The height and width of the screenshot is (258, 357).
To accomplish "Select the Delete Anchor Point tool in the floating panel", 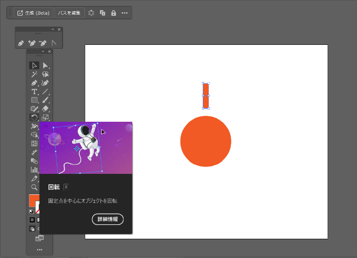I will [x=43, y=43].
